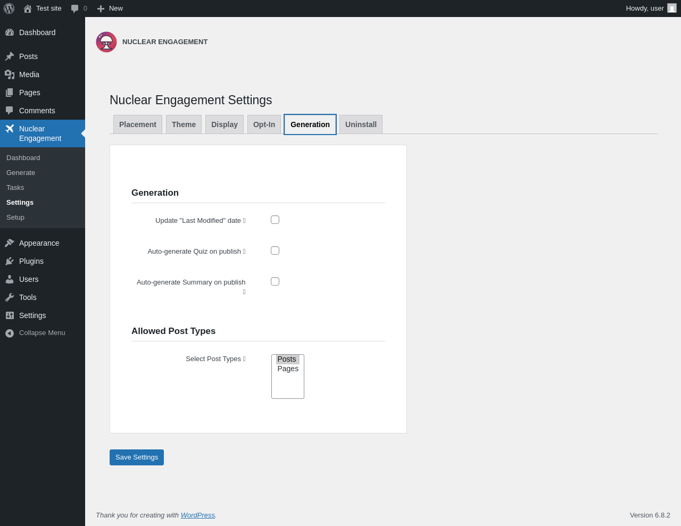Screen dimensions: 681x526
Task: Click the home icon beside Test site
Action: coord(28,9)
